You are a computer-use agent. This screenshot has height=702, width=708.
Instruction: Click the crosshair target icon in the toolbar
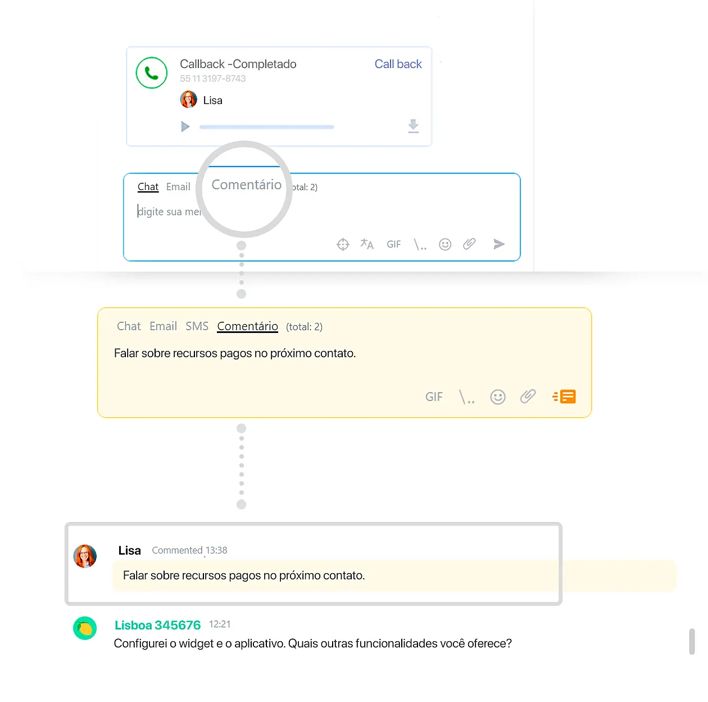pos(342,244)
